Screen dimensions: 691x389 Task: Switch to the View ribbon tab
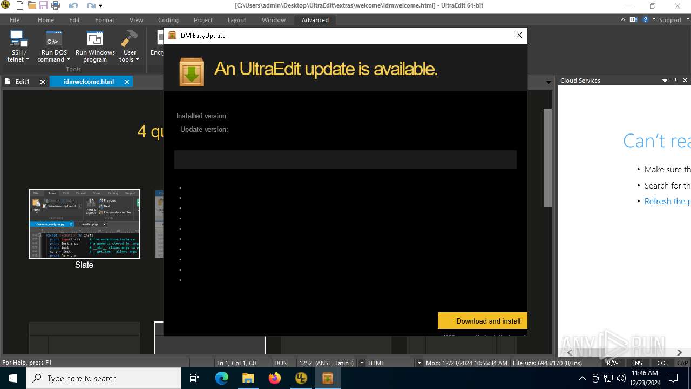pos(136,20)
